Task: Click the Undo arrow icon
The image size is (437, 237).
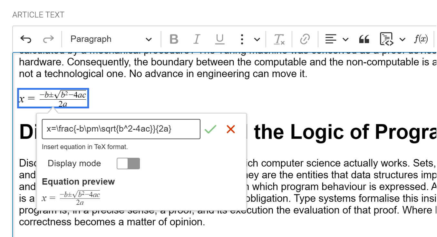Action: coord(26,39)
